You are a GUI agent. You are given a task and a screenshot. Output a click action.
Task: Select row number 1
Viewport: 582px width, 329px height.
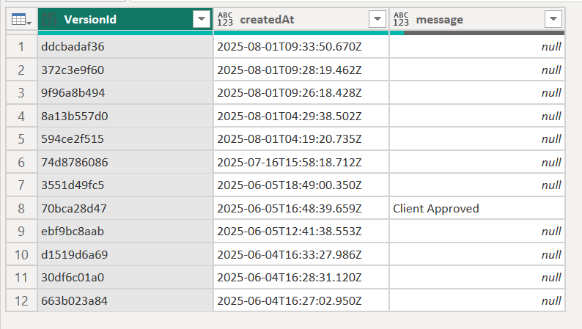click(x=21, y=47)
